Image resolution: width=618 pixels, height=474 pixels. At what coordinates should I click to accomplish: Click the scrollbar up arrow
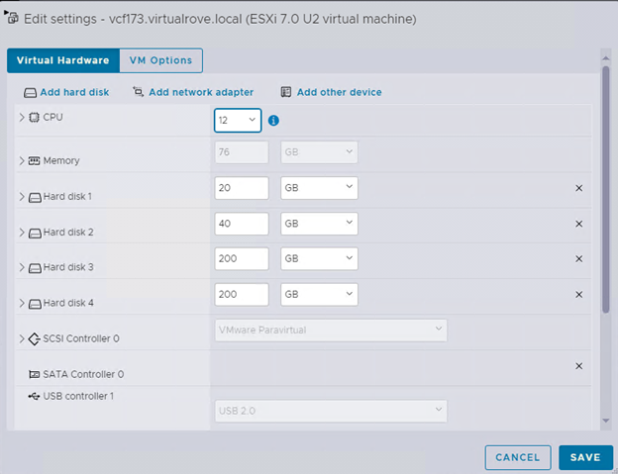[x=606, y=58]
